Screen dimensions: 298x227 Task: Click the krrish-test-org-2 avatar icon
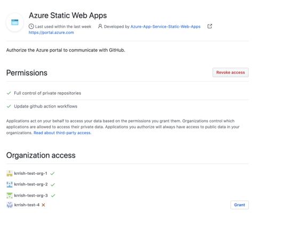tap(9, 184)
